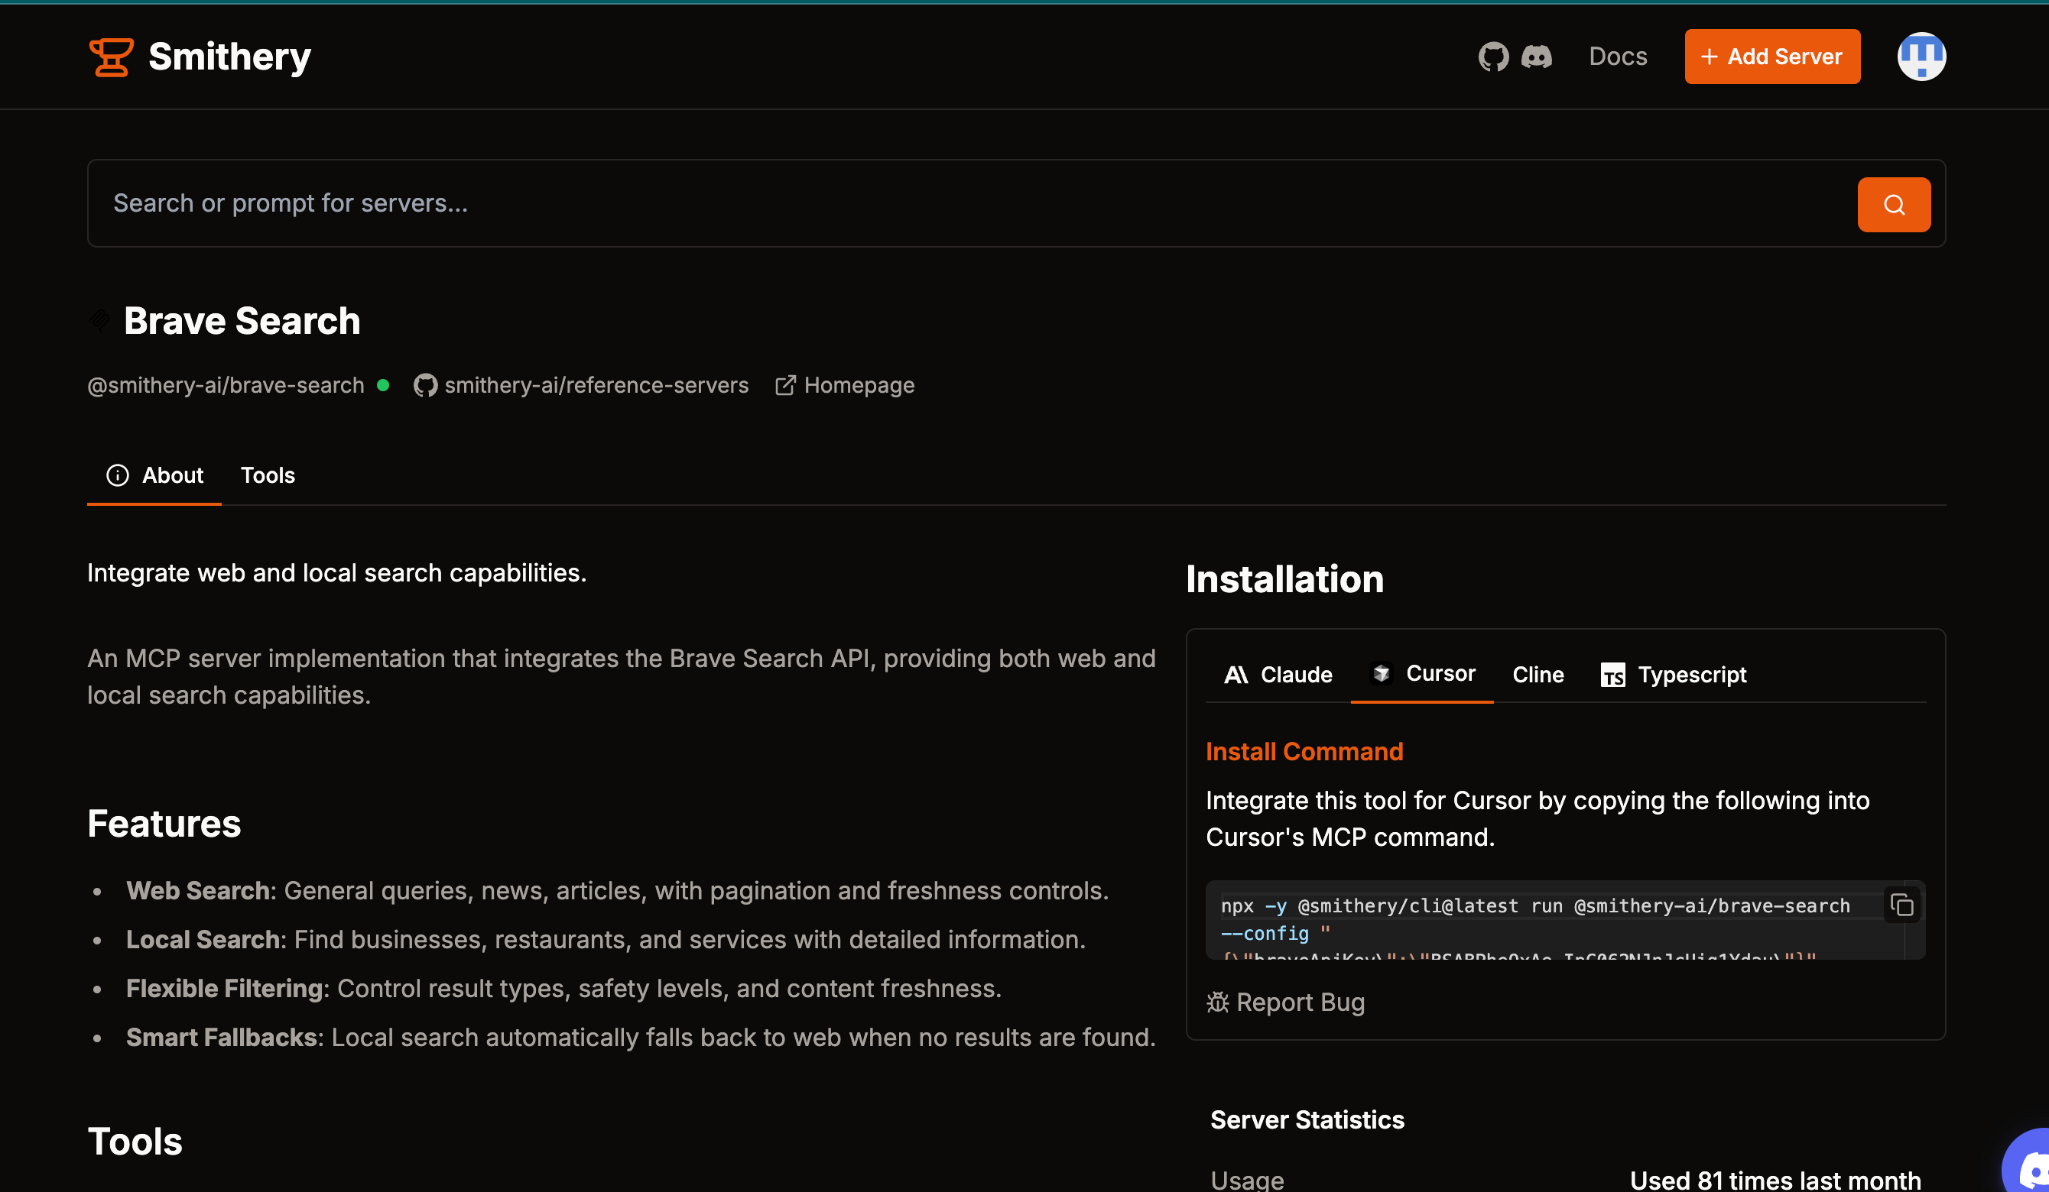Image resolution: width=2049 pixels, height=1192 pixels.
Task: Submit search with orange magnifier button
Action: coord(1894,205)
